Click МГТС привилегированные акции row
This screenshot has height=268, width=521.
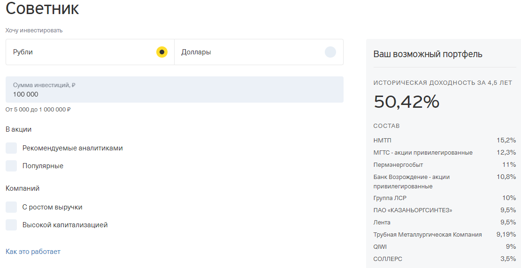click(x=422, y=153)
